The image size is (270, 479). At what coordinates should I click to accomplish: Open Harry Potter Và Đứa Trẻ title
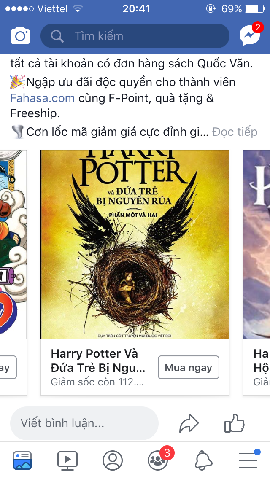tap(98, 361)
